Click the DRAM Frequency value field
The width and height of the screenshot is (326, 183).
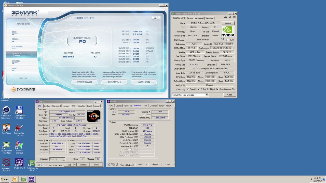click(147, 125)
